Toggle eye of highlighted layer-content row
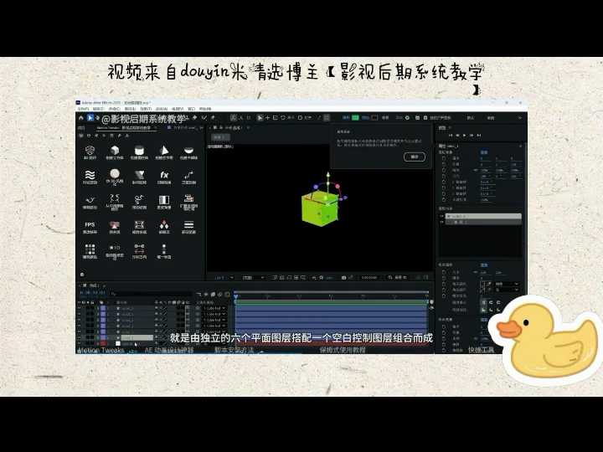Viewport: 603px width, 452px height. (x=441, y=216)
